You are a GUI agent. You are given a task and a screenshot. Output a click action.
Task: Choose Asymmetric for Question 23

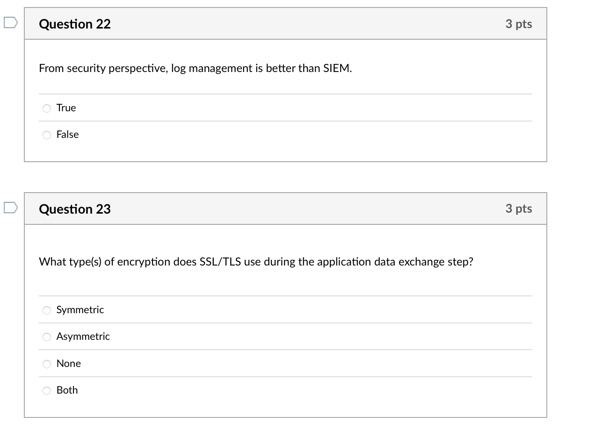[46, 337]
